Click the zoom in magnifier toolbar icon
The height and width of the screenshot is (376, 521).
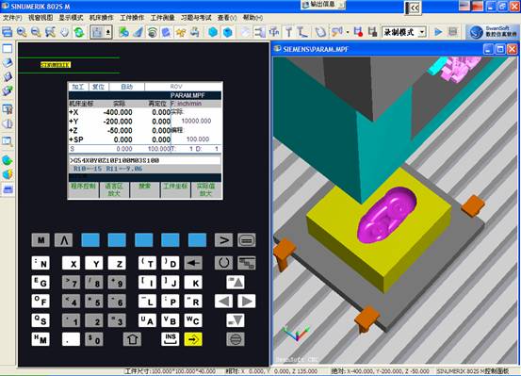click(x=22, y=32)
